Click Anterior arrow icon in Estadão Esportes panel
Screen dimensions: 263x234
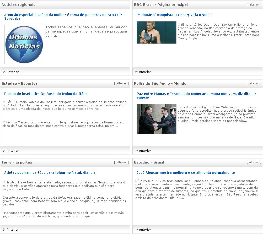coord(4,151)
